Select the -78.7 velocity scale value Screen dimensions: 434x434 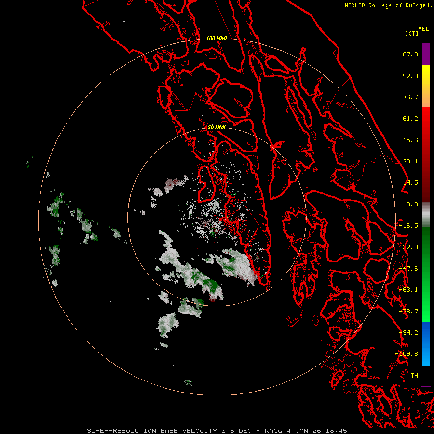408,312
